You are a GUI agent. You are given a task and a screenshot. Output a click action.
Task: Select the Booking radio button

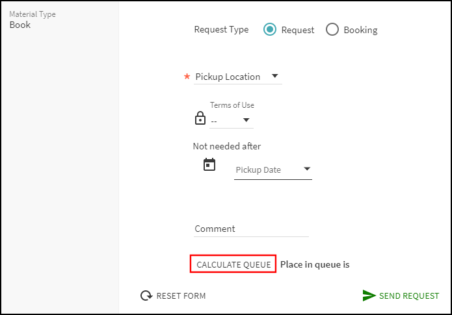[x=332, y=30]
